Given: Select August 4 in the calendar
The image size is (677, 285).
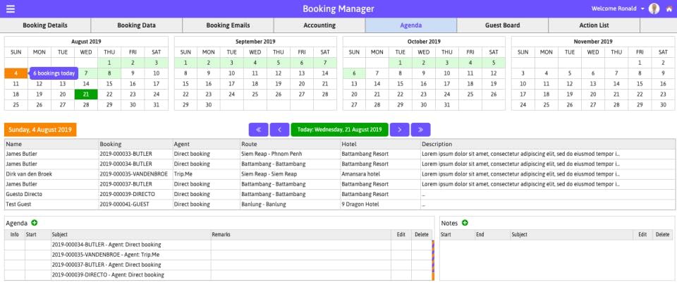Looking at the screenshot, I should pyautogui.click(x=16, y=73).
